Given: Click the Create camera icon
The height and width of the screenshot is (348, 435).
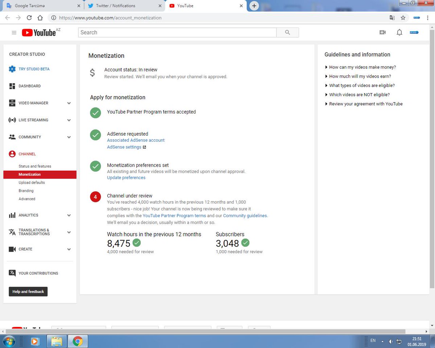Looking at the screenshot, I should [12, 249].
